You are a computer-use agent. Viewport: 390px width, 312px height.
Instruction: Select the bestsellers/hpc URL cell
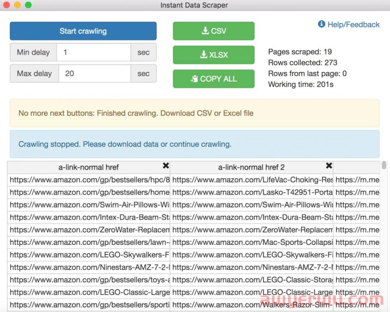pyautogui.click(x=89, y=180)
